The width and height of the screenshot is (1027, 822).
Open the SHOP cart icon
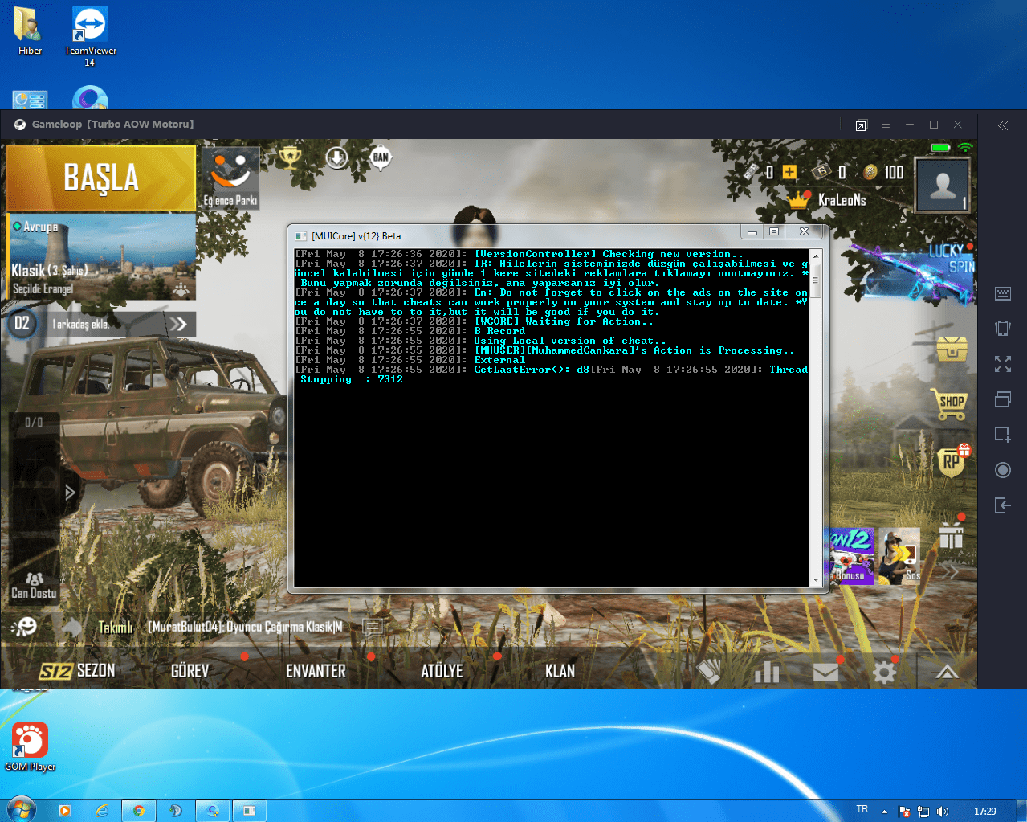coord(952,404)
